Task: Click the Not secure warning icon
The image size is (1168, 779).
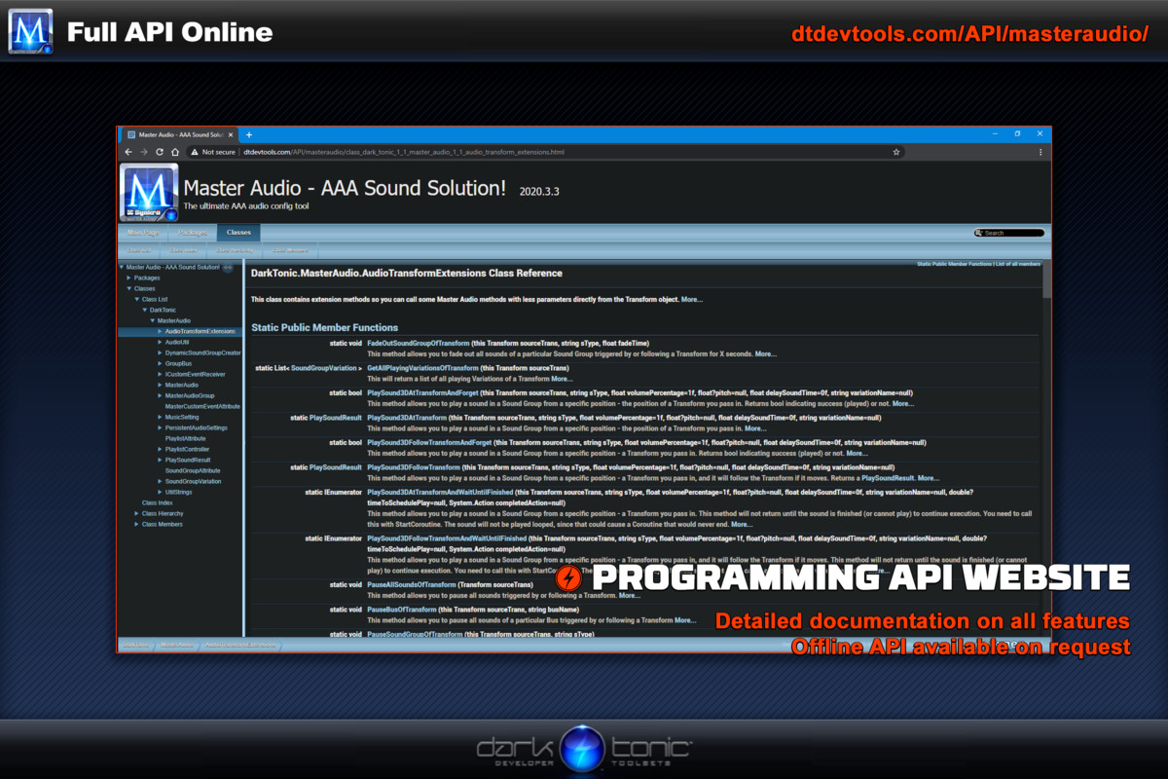Action: pos(196,152)
